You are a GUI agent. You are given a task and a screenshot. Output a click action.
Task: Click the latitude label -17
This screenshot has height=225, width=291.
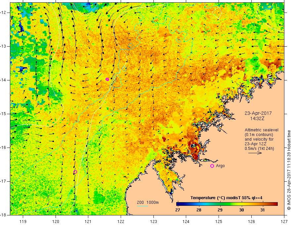(x=3, y=181)
